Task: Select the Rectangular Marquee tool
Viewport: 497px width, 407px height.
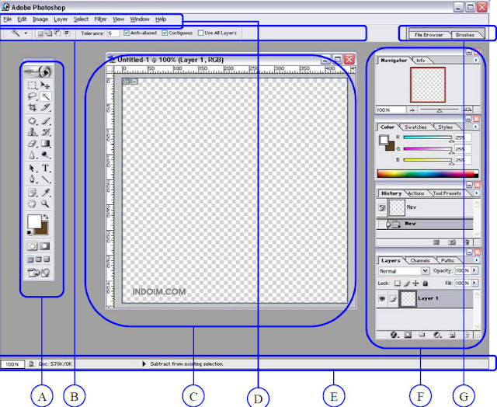Action: 32,85
